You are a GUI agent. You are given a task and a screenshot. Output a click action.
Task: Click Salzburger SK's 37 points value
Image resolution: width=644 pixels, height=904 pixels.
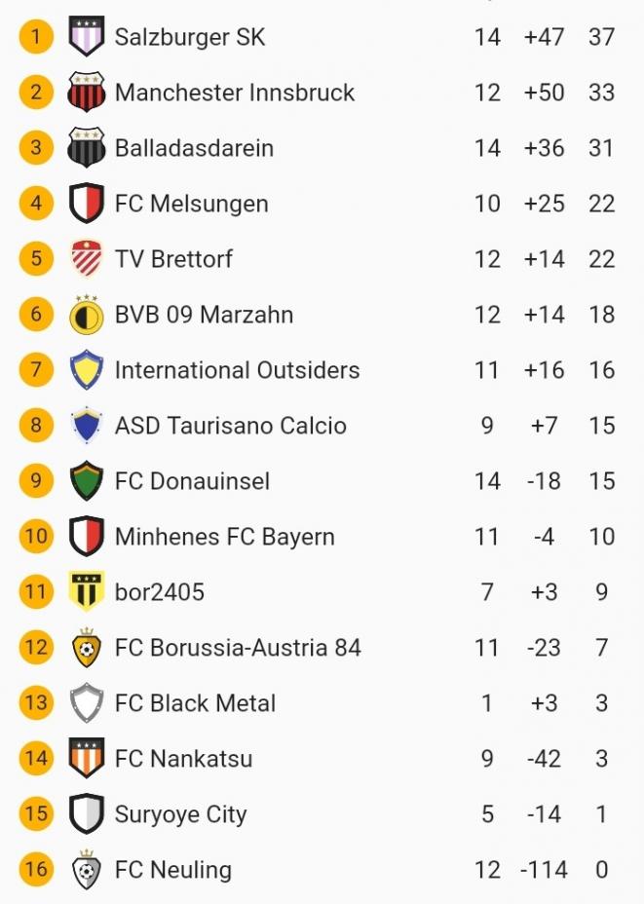601,37
